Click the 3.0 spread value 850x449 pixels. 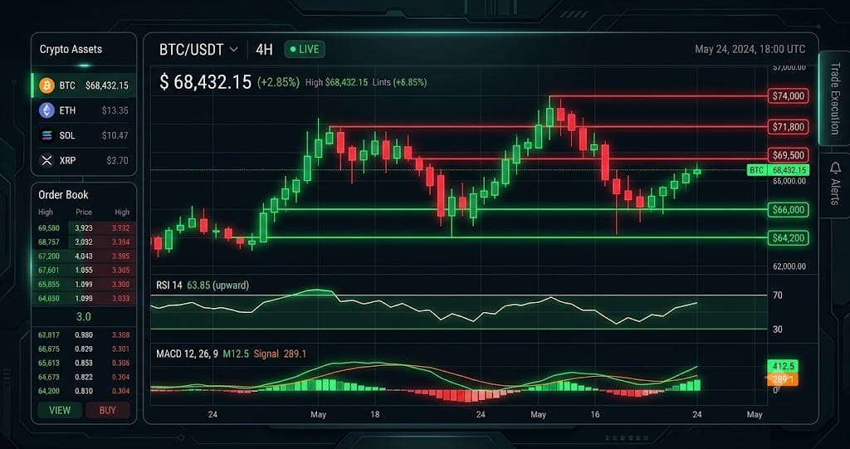click(x=84, y=317)
